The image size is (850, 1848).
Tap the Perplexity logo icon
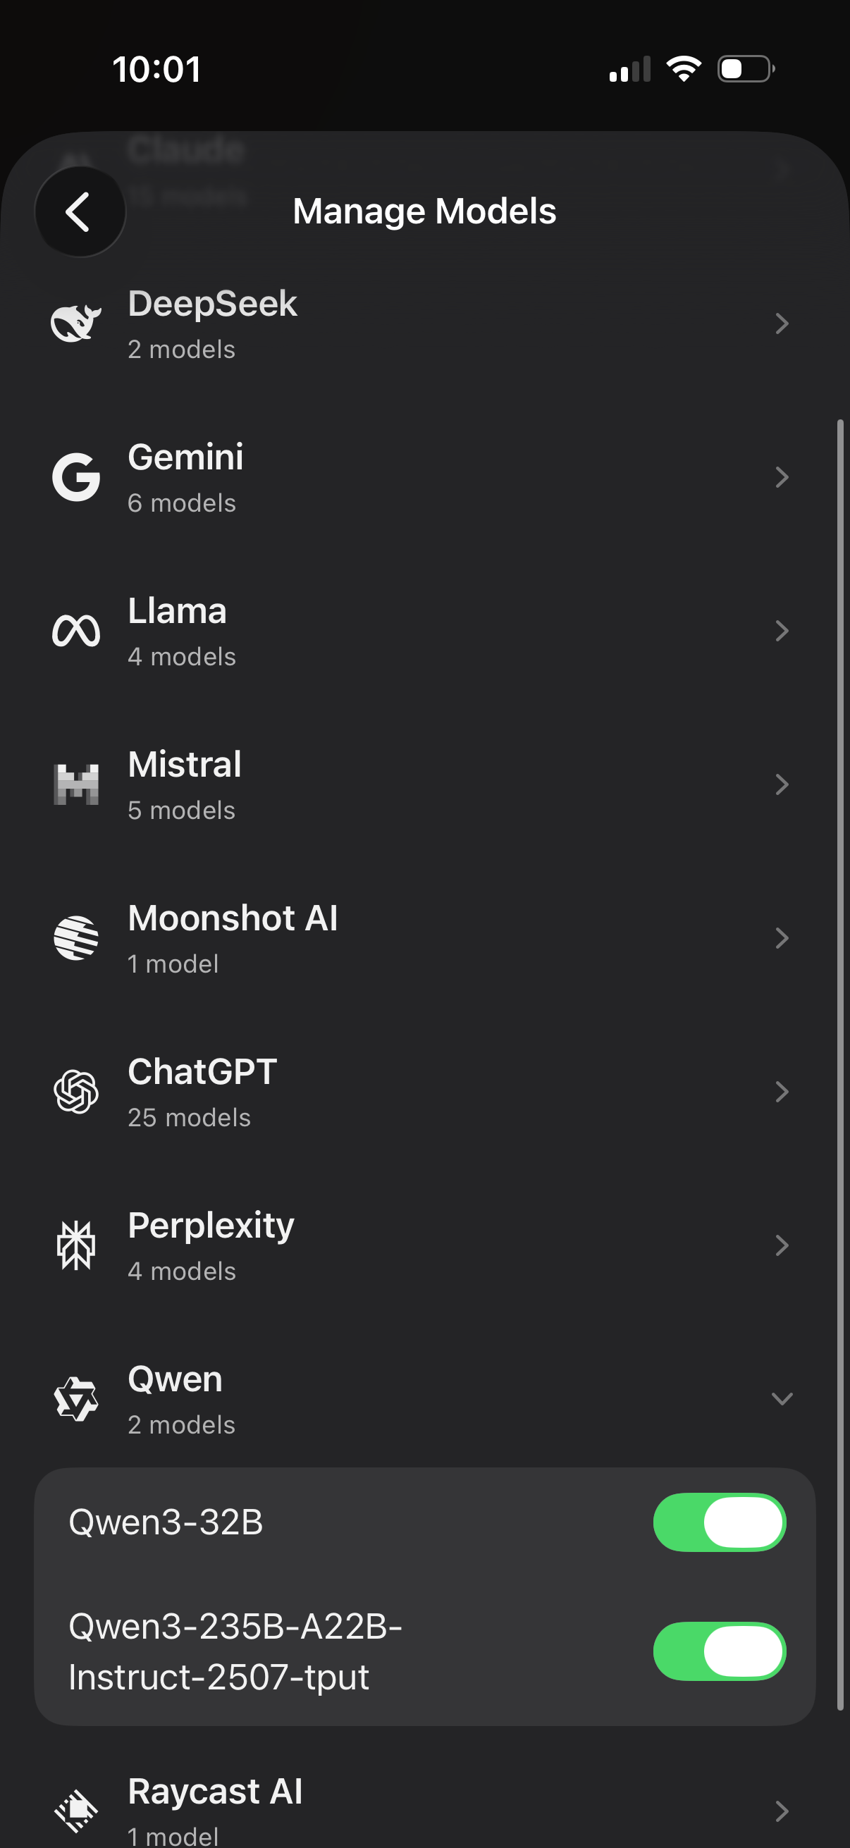(76, 1245)
